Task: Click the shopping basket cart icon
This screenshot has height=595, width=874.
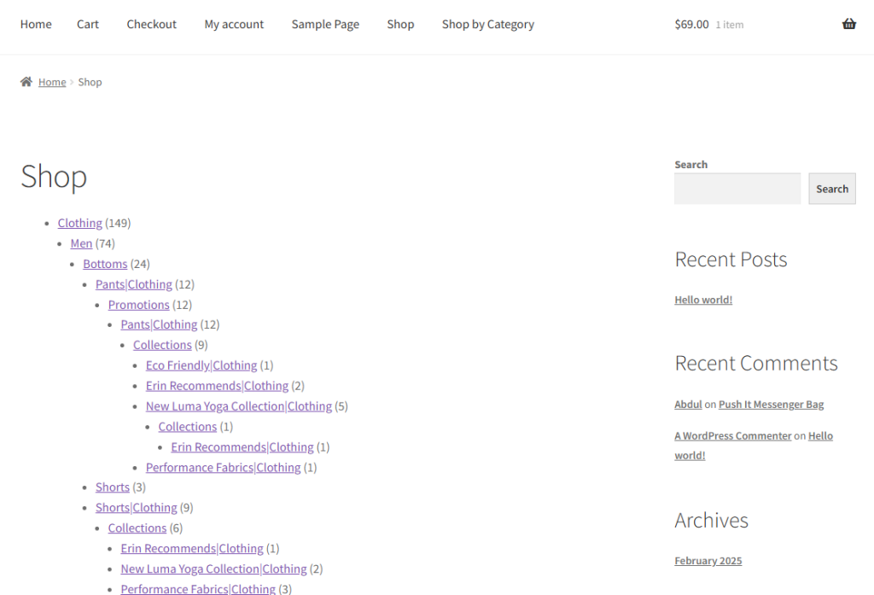Action: tap(848, 24)
